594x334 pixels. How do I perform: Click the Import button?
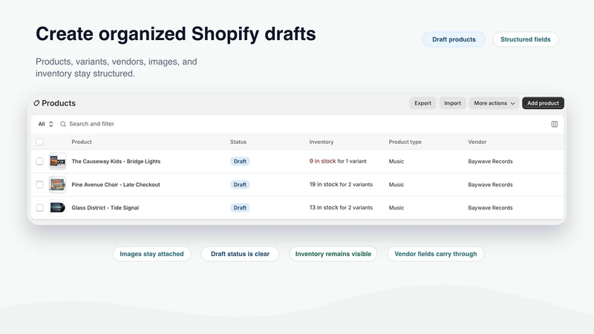pyautogui.click(x=452, y=103)
